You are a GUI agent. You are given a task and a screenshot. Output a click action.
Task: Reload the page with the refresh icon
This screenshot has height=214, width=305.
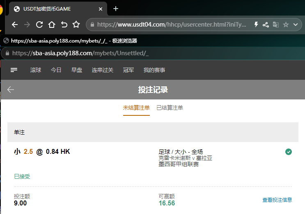coord(39,25)
